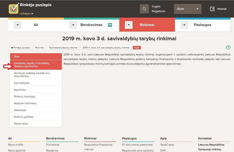Expand the Bendravimas menu arrow
234x152 pixels.
click(73, 25)
